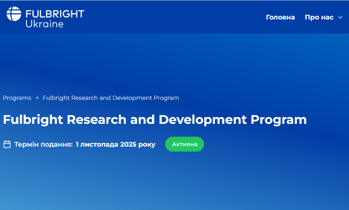Click the calendar icon beside deadline
The image size is (349, 210).
[7, 145]
